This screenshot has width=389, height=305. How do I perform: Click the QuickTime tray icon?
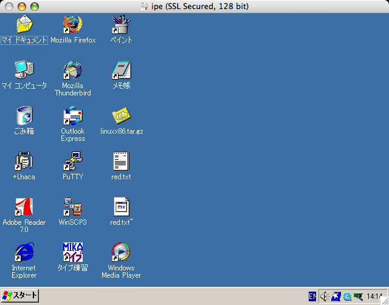click(348, 296)
